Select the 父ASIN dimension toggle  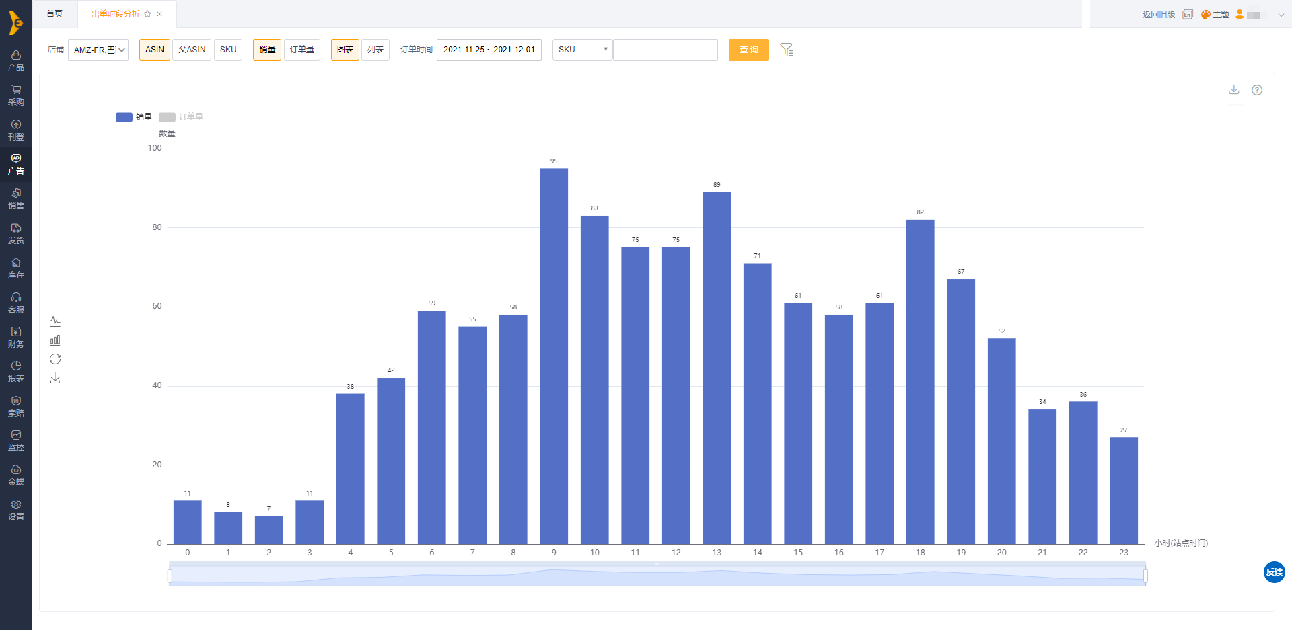192,50
